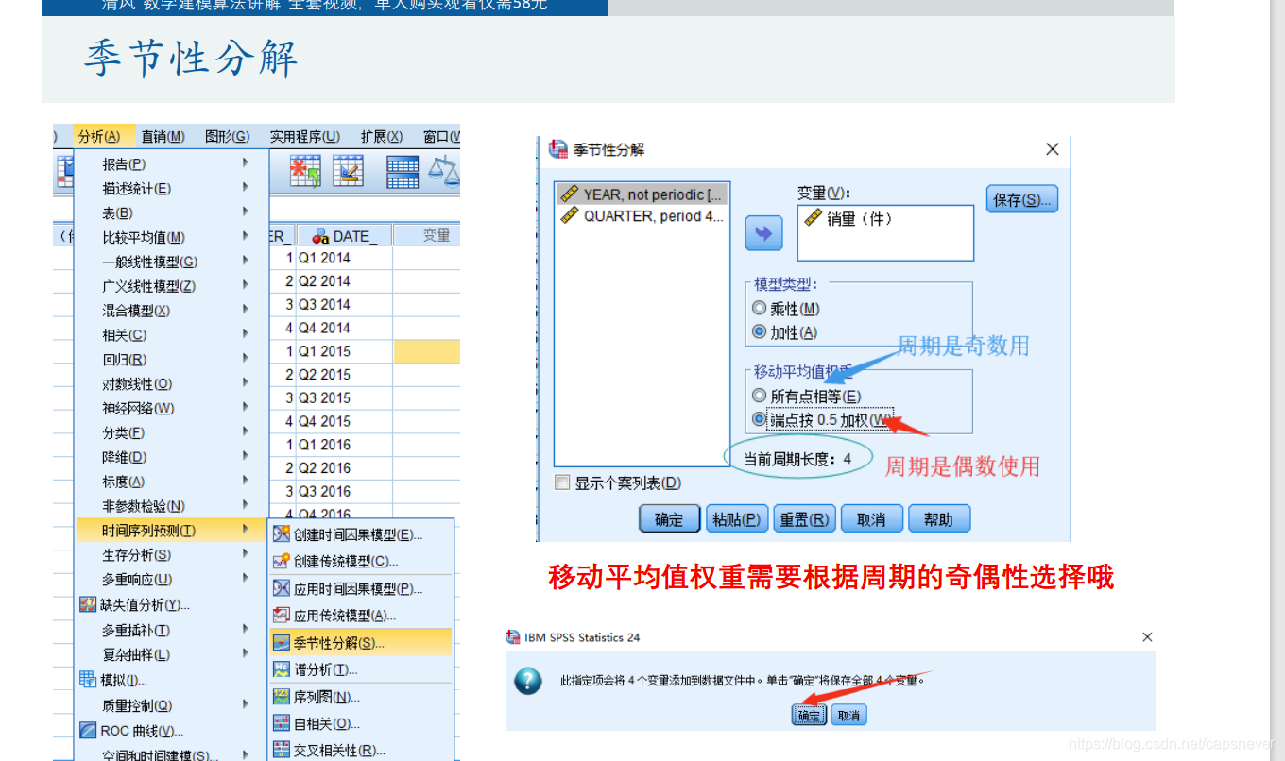Click the 季节性分解 menu icon
Screen dimensions: 1285x761
click(282, 643)
